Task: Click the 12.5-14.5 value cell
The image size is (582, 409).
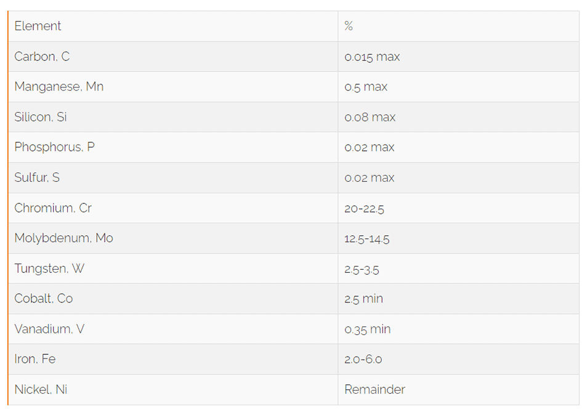Action: (366, 238)
